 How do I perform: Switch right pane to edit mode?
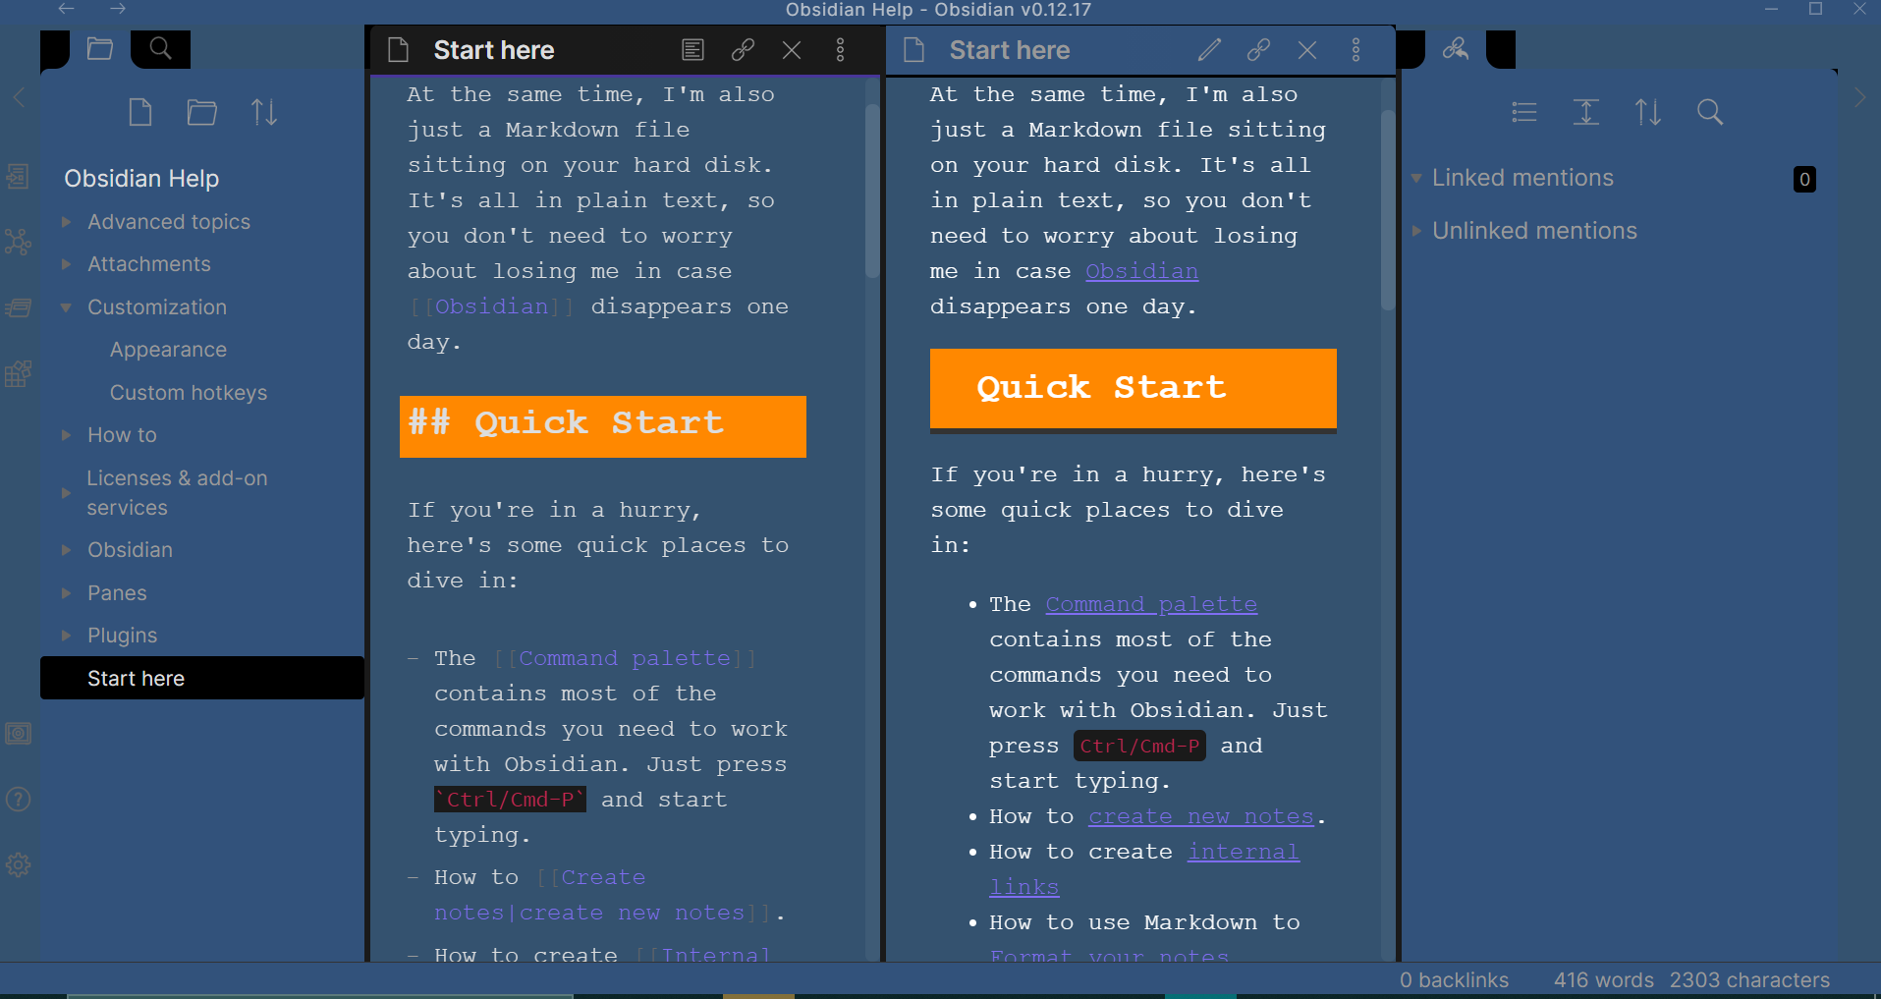[x=1209, y=50]
